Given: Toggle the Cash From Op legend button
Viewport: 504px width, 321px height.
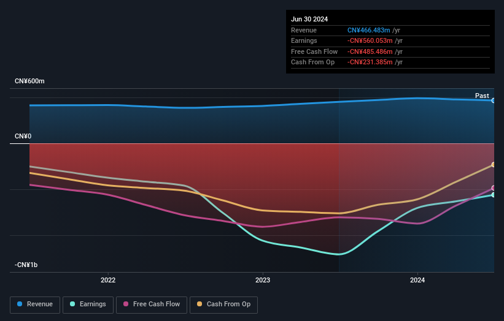Looking at the screenshot, I should [223, 304].
